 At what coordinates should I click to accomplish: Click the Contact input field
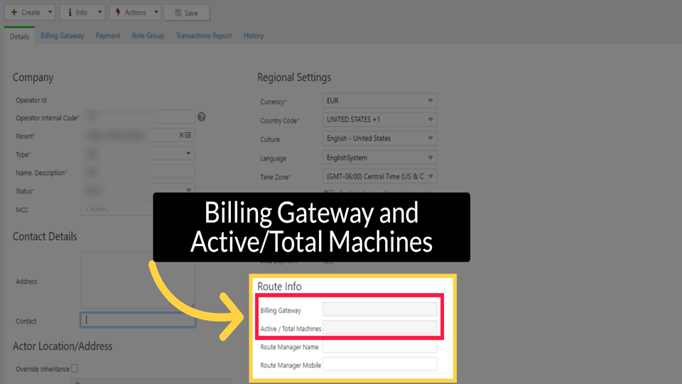point(138,321)
